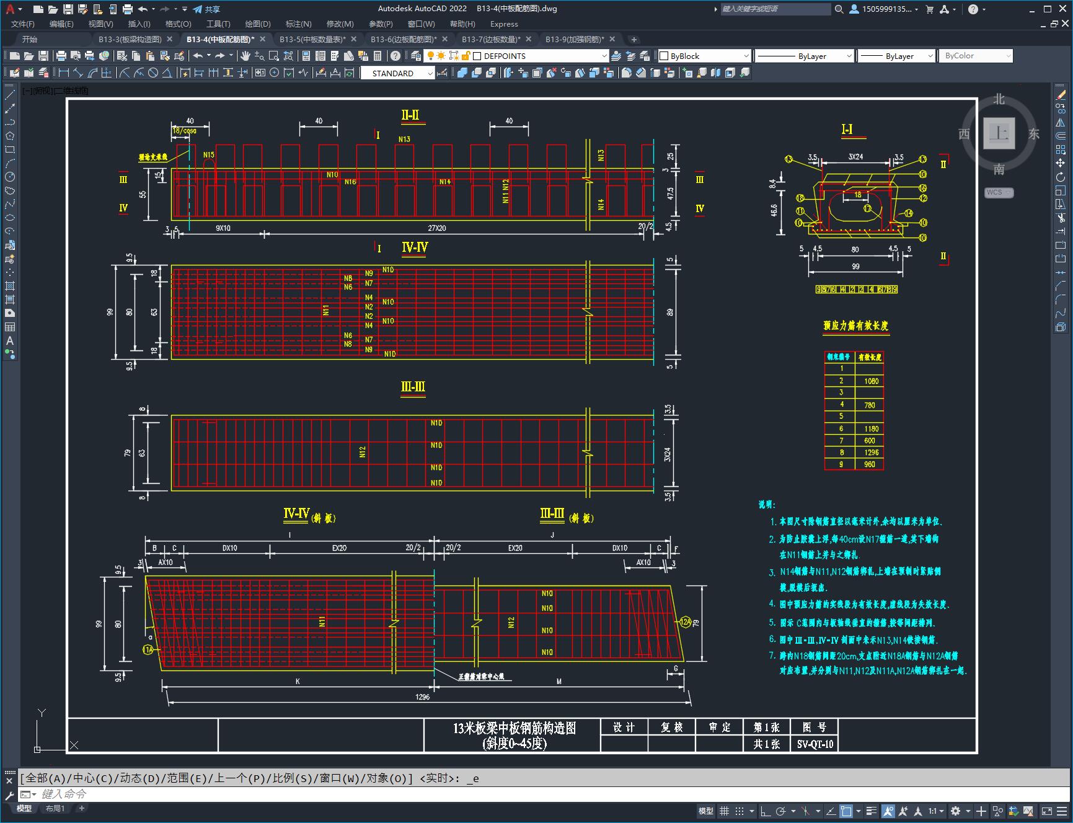Click the Multiline Text A tool
The width and height of the screenshot is (1073, 823).
(10, 340)
